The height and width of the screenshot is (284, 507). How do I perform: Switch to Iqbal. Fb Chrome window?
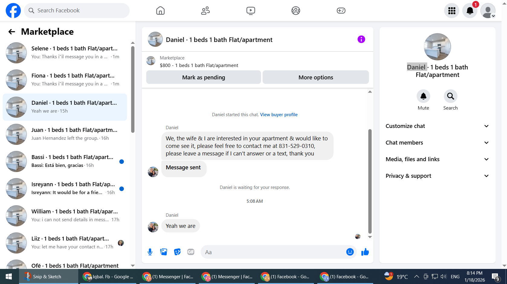point(109,276)
